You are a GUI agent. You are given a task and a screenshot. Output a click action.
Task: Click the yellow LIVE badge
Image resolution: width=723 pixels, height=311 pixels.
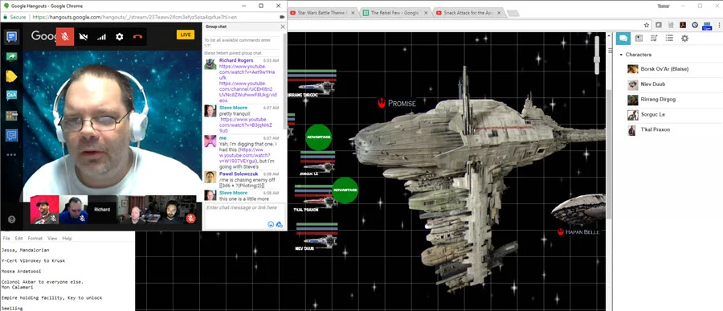point(186,35)
